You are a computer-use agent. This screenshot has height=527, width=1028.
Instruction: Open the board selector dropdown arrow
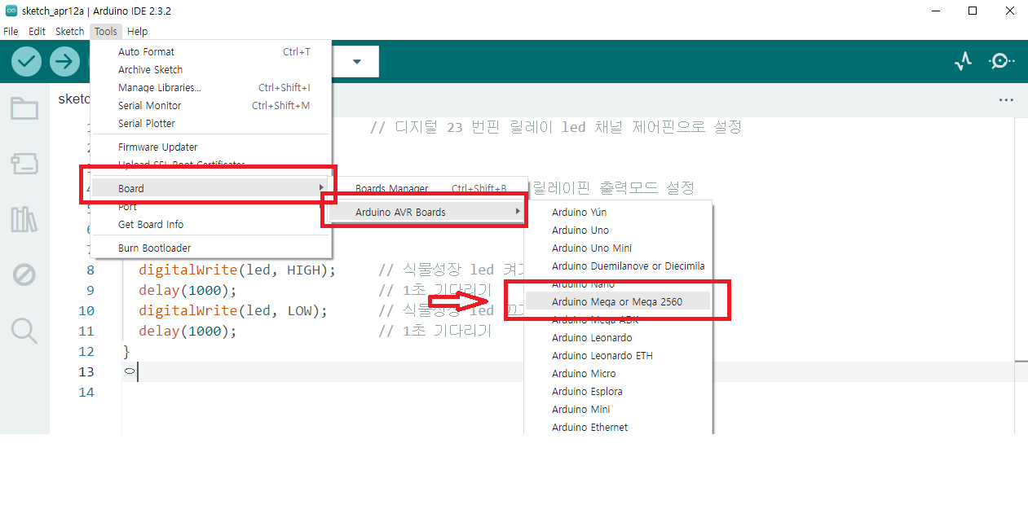[x=357, y=62]
